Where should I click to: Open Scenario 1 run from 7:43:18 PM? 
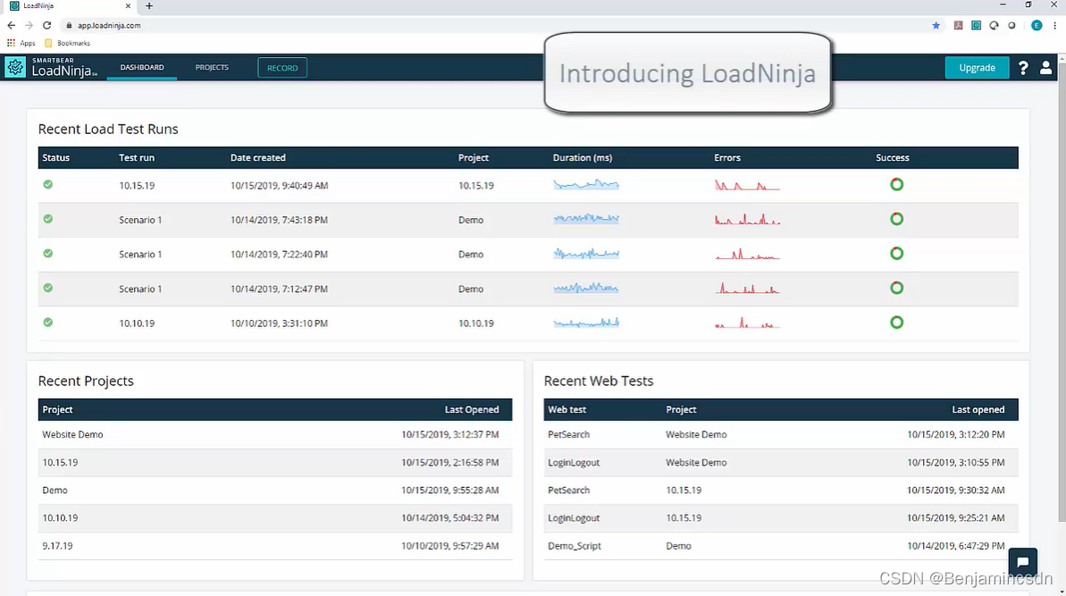click(140, 220)
